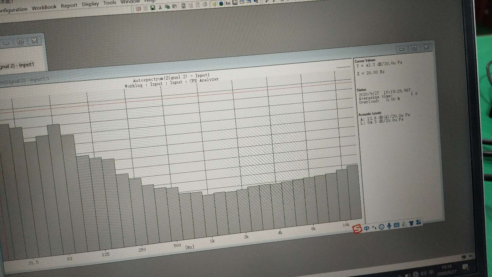492x277 pixels.
Task: Open the Sogou emoji smiley panel
Action: [382, 226]
